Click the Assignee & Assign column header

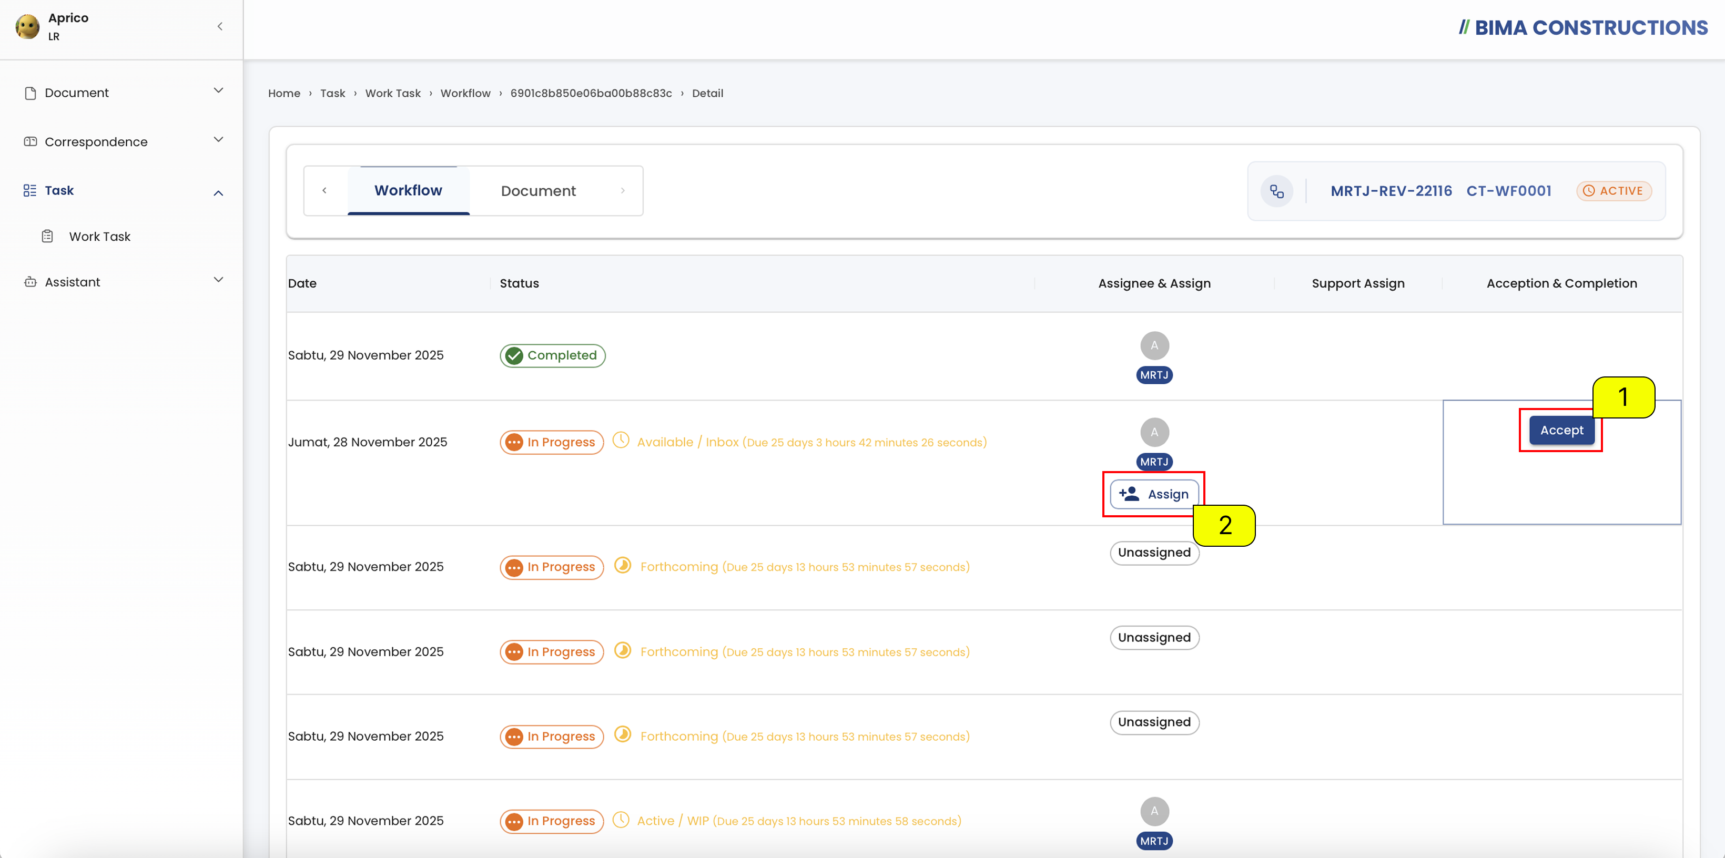click(x=1154, y=283)
